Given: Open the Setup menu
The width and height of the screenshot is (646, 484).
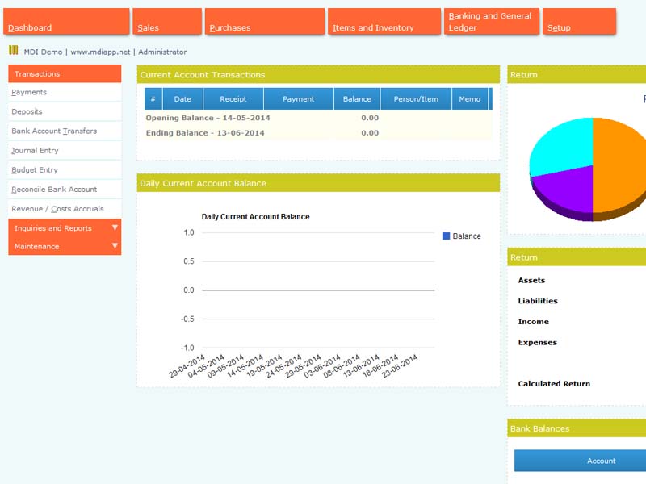Looking at the screenshot, I should (x=578, y=23).
